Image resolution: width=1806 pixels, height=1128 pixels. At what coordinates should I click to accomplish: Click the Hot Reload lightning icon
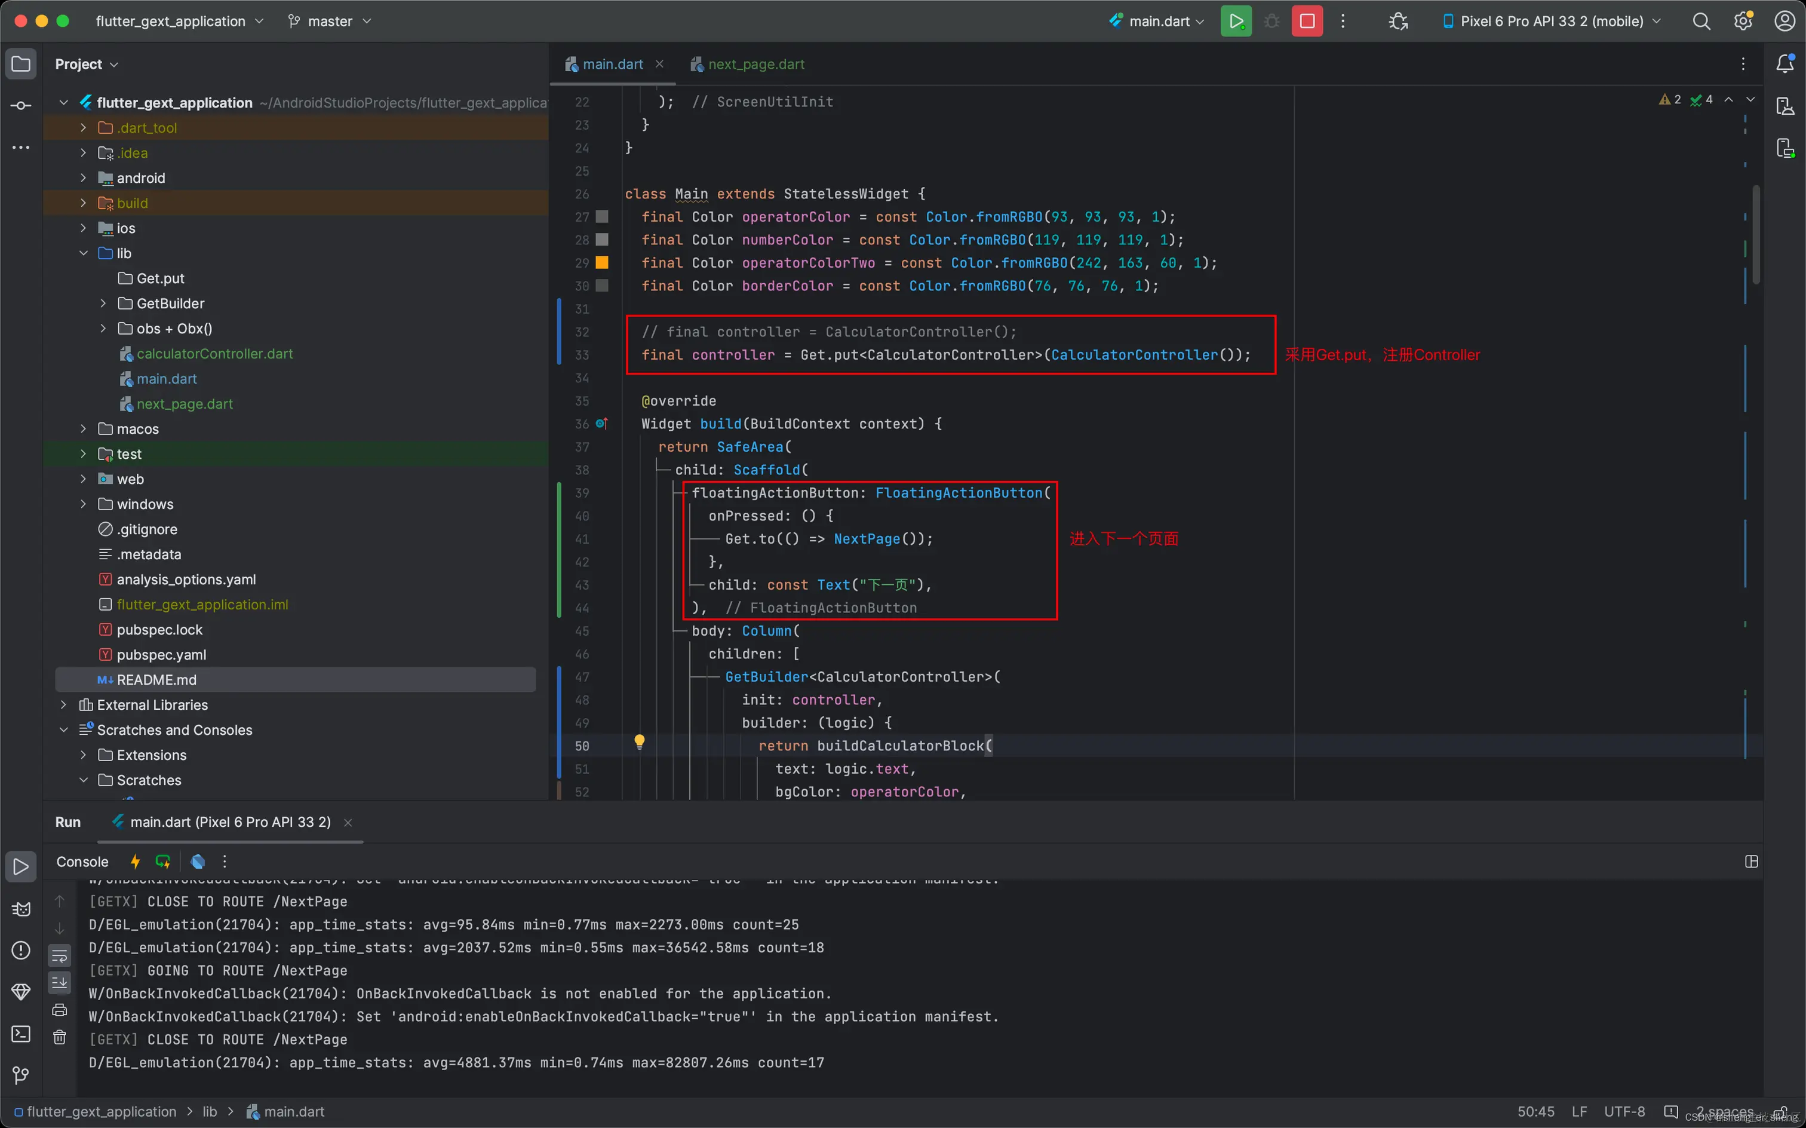(x=135, y=862)
